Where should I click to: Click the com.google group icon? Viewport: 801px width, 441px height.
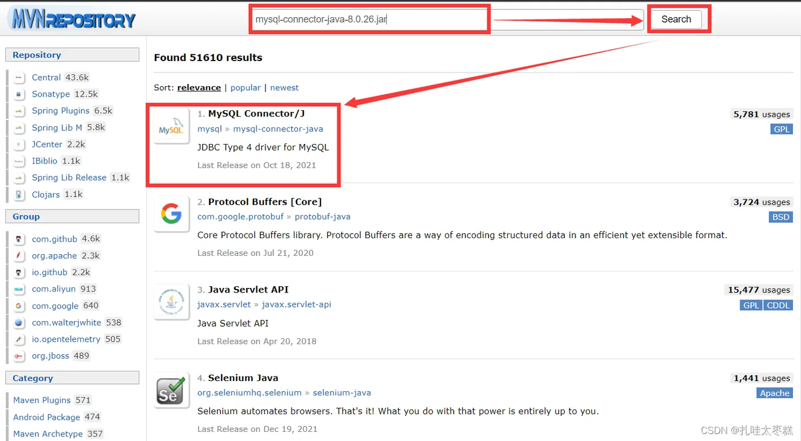coord(19,306)
